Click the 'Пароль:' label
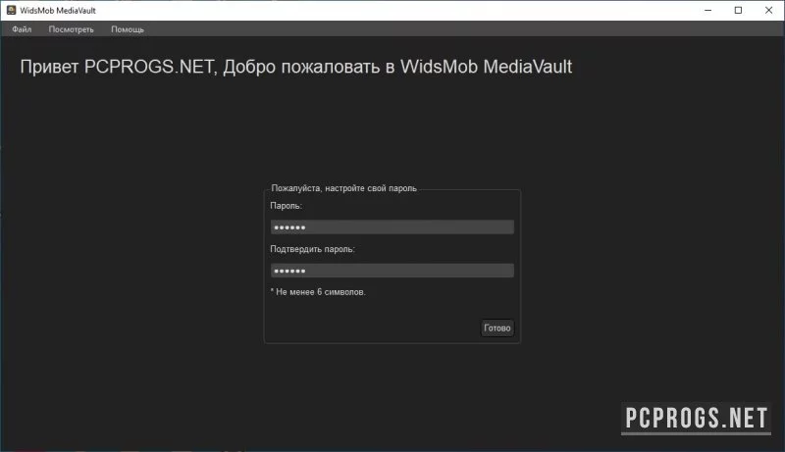This screenshot has height=452, width=785. [286, 206]
